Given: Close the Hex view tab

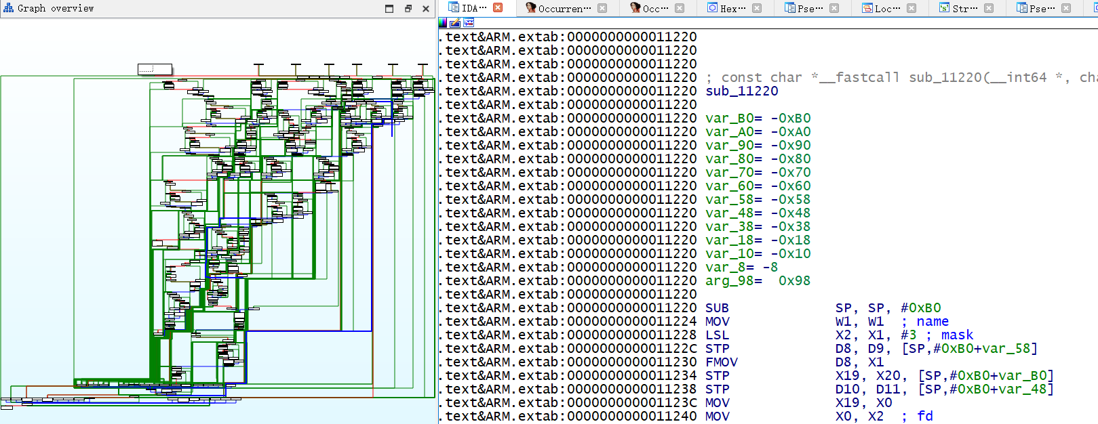Looking at the screenshot, I should pos(757,8).
